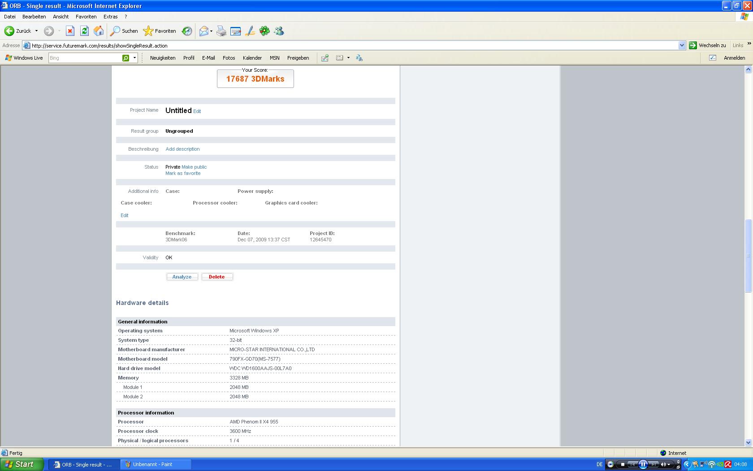This screenshot has width=753, height=471.
Task: Open Windows Live toolbar button dropdown
Action: click(348, 58)
